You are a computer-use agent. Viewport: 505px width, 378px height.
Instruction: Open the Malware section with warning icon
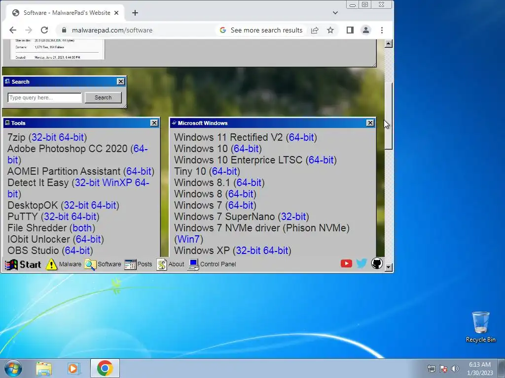(64, 264)
